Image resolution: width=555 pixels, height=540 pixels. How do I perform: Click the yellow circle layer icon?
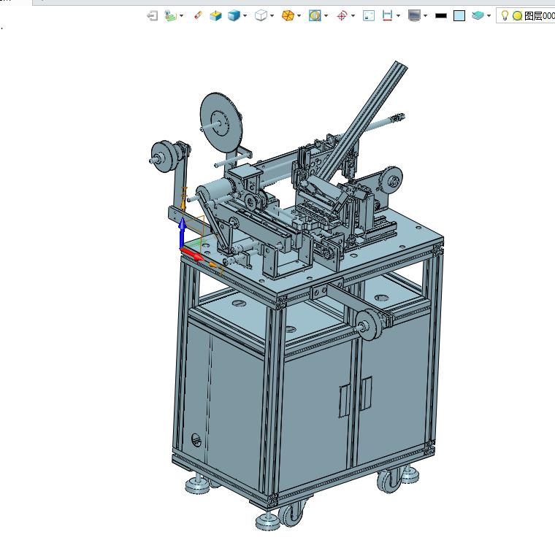pyautogui.click(x=517, y=16)
